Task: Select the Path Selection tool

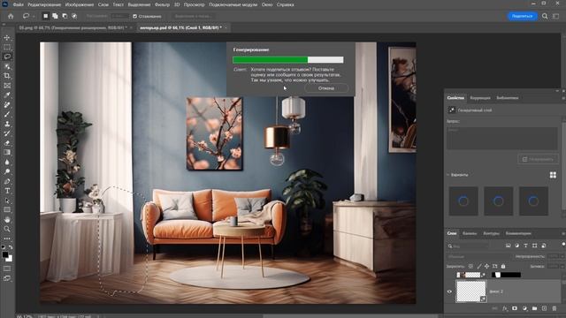Action: coord(7,201)
